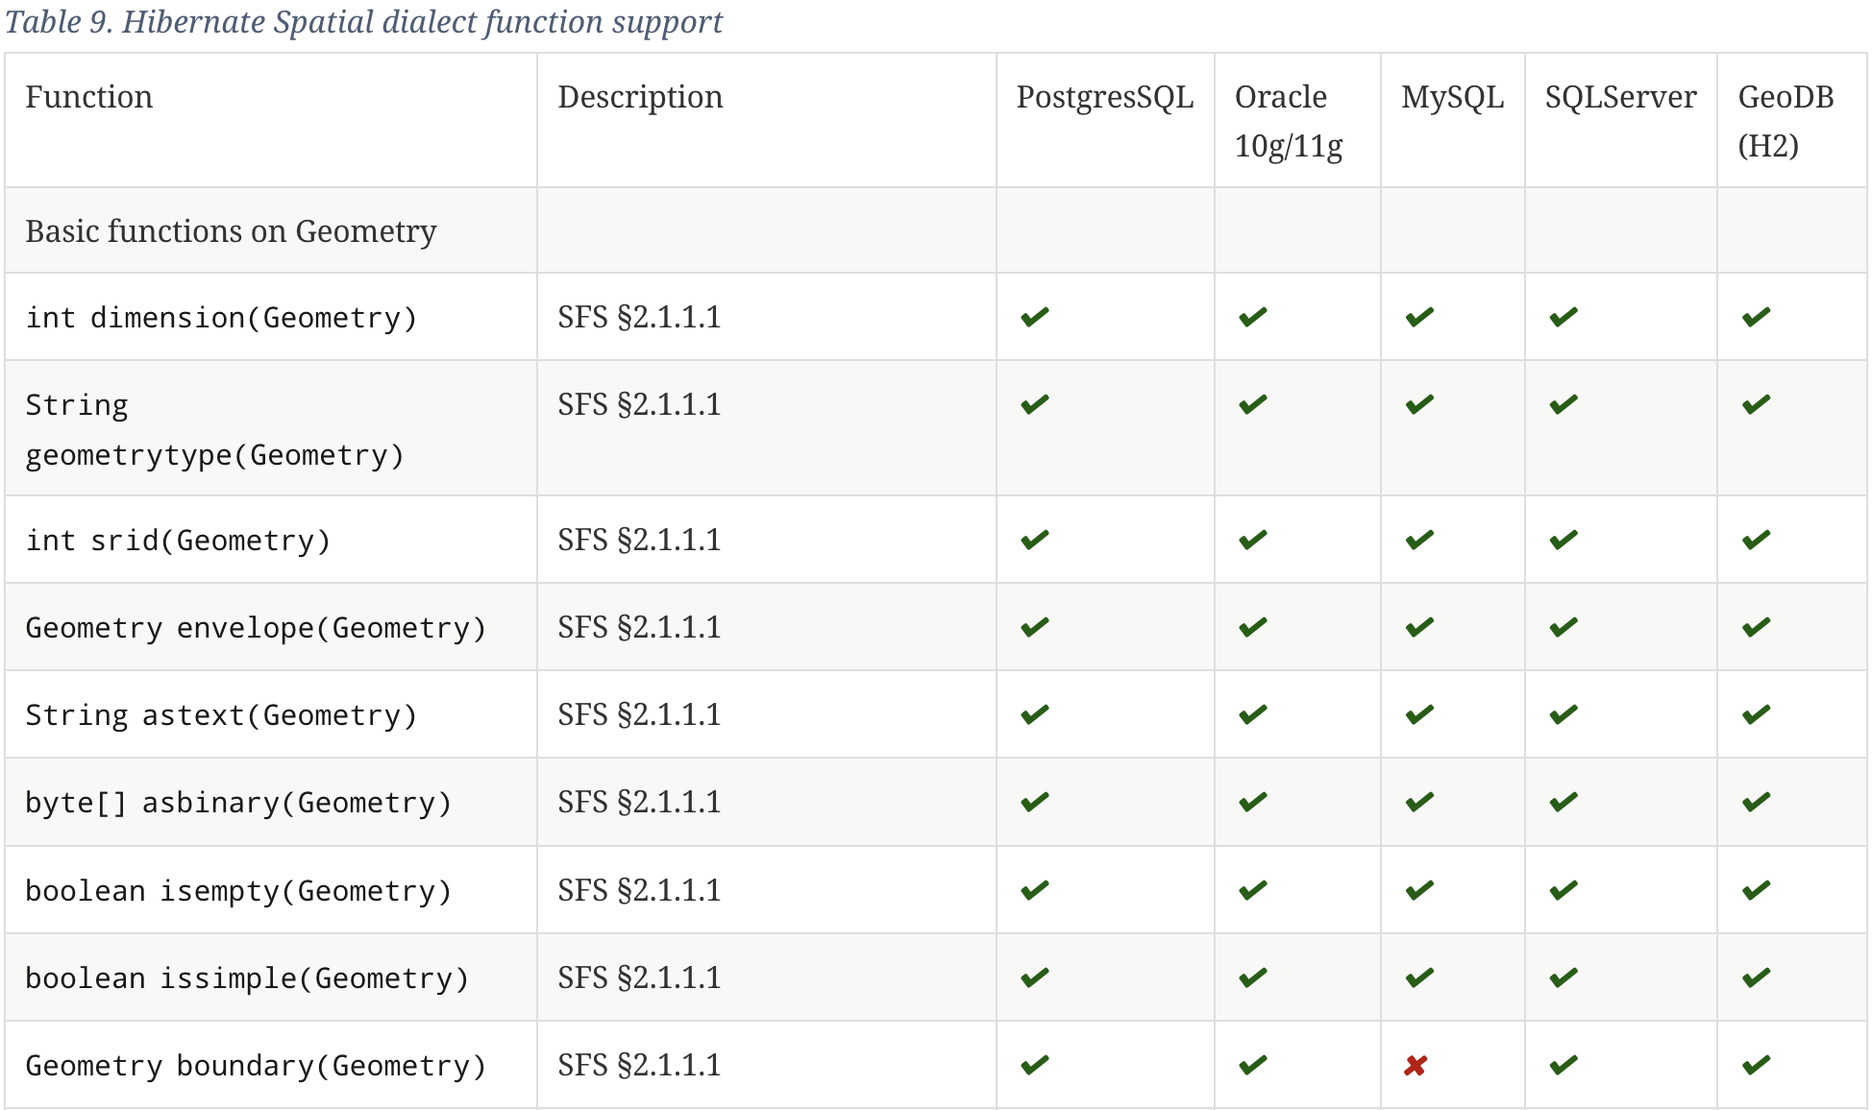
Task: Click the MySQL checkmark in geometrytype(Geometry) row
Action: 1419,404
